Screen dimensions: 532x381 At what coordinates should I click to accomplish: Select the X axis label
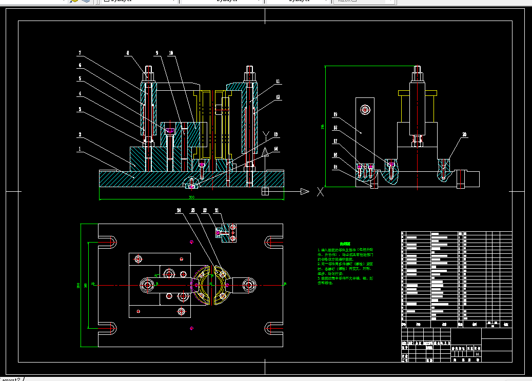[320, 192]
